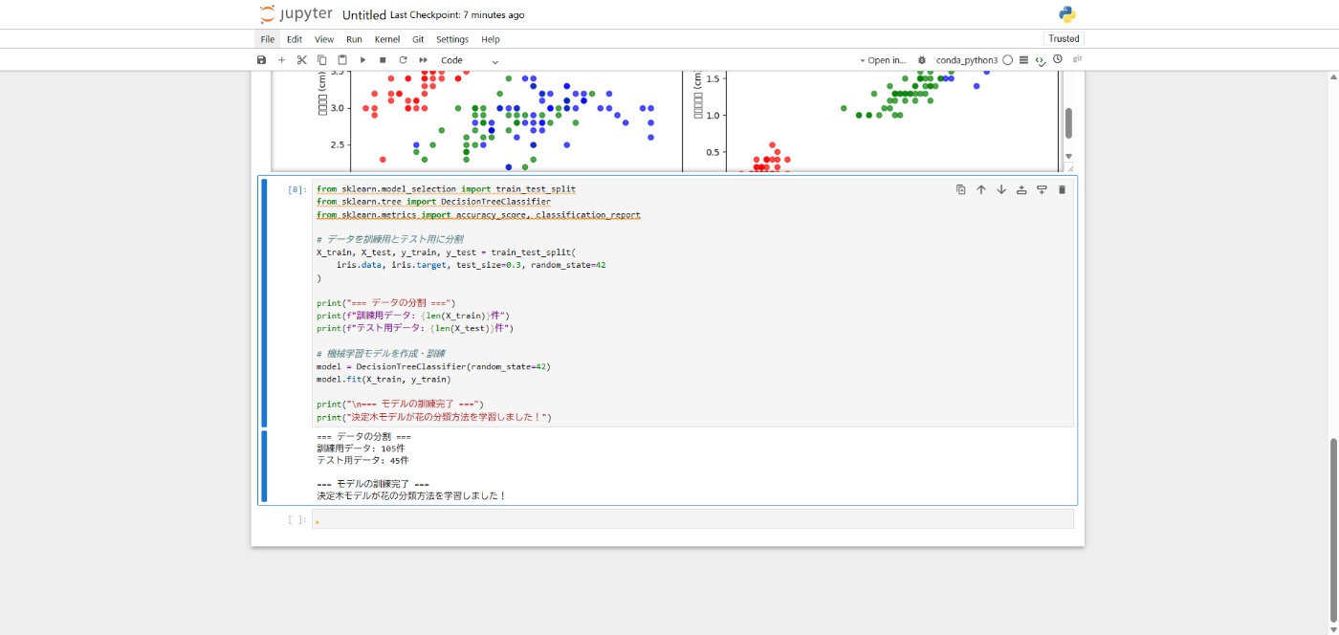Delete cell [8] with the trash icon
Viewport: 1339px width, 635px height.
pos(1062,189)
